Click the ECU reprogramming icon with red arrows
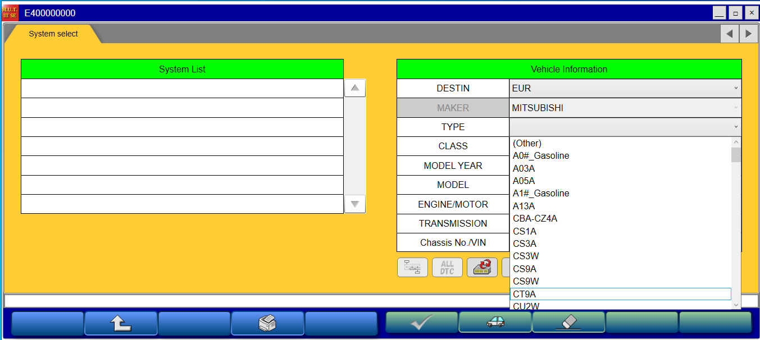Screen dimensions: 760x340 tap(482, 268)
